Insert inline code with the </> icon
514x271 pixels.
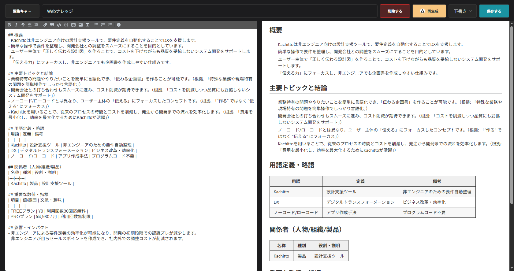coord(59,25)
